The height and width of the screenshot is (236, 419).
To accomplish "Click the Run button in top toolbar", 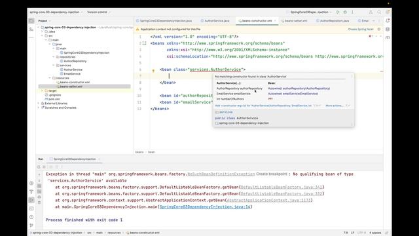I will [338, 12].
